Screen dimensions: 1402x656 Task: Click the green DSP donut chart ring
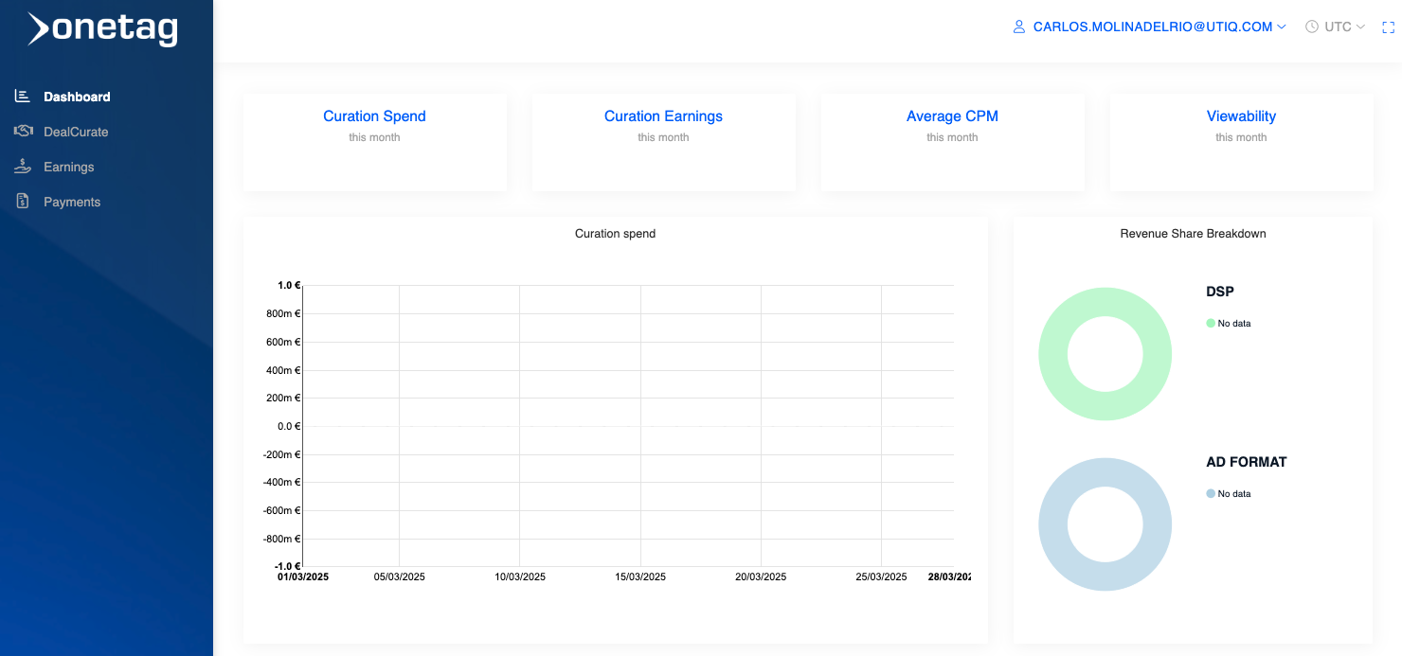tap(1053, 354)
